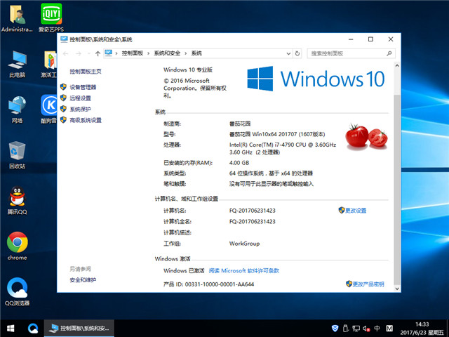Open the Windows Start button
The height and width of the screenshot is (337, 449).
point(11,329)
